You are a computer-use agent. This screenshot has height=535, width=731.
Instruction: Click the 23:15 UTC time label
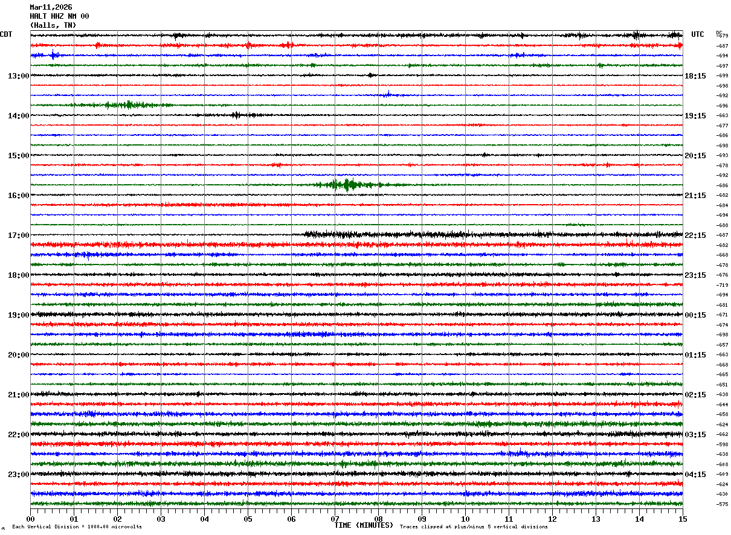click(695, 275)
